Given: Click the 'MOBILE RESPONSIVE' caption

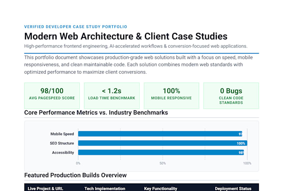Looking at the screenshot, I should pos(171,98).
